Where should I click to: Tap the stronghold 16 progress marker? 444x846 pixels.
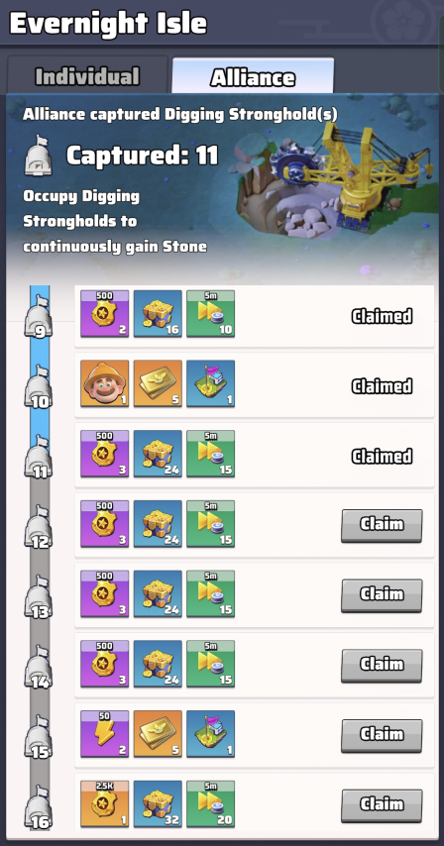[39, 808]
